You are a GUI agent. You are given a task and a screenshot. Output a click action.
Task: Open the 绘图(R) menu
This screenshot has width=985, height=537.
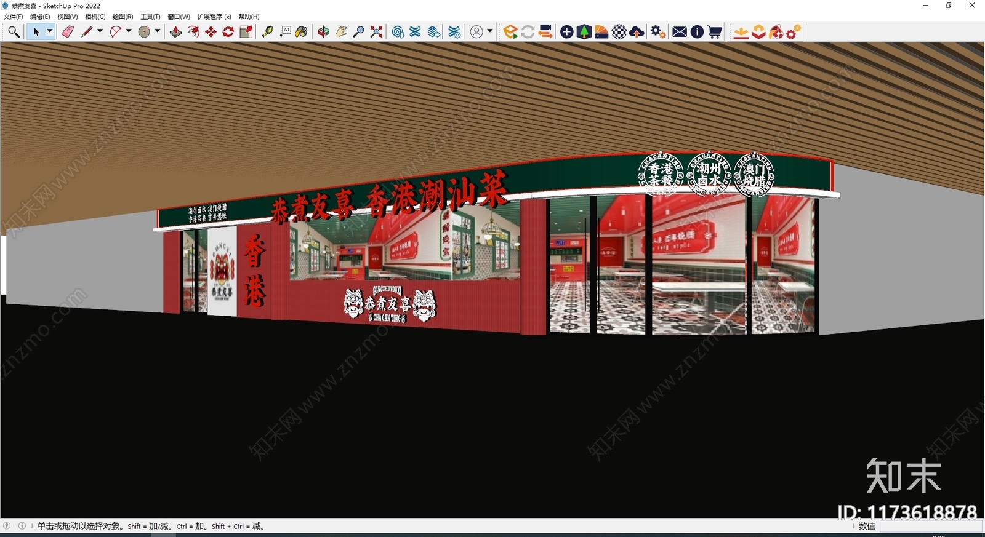pos(123,17)
